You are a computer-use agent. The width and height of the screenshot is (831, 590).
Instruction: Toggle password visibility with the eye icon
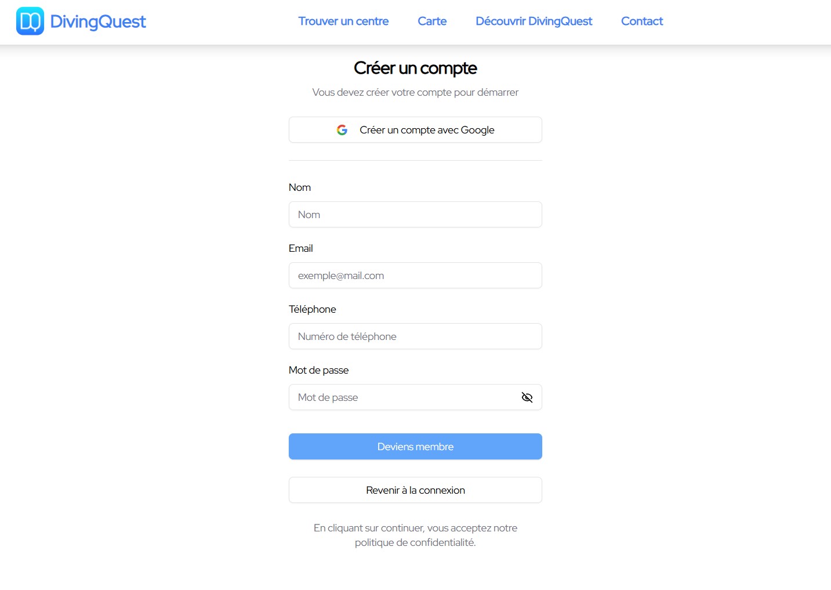pos(527,397)
